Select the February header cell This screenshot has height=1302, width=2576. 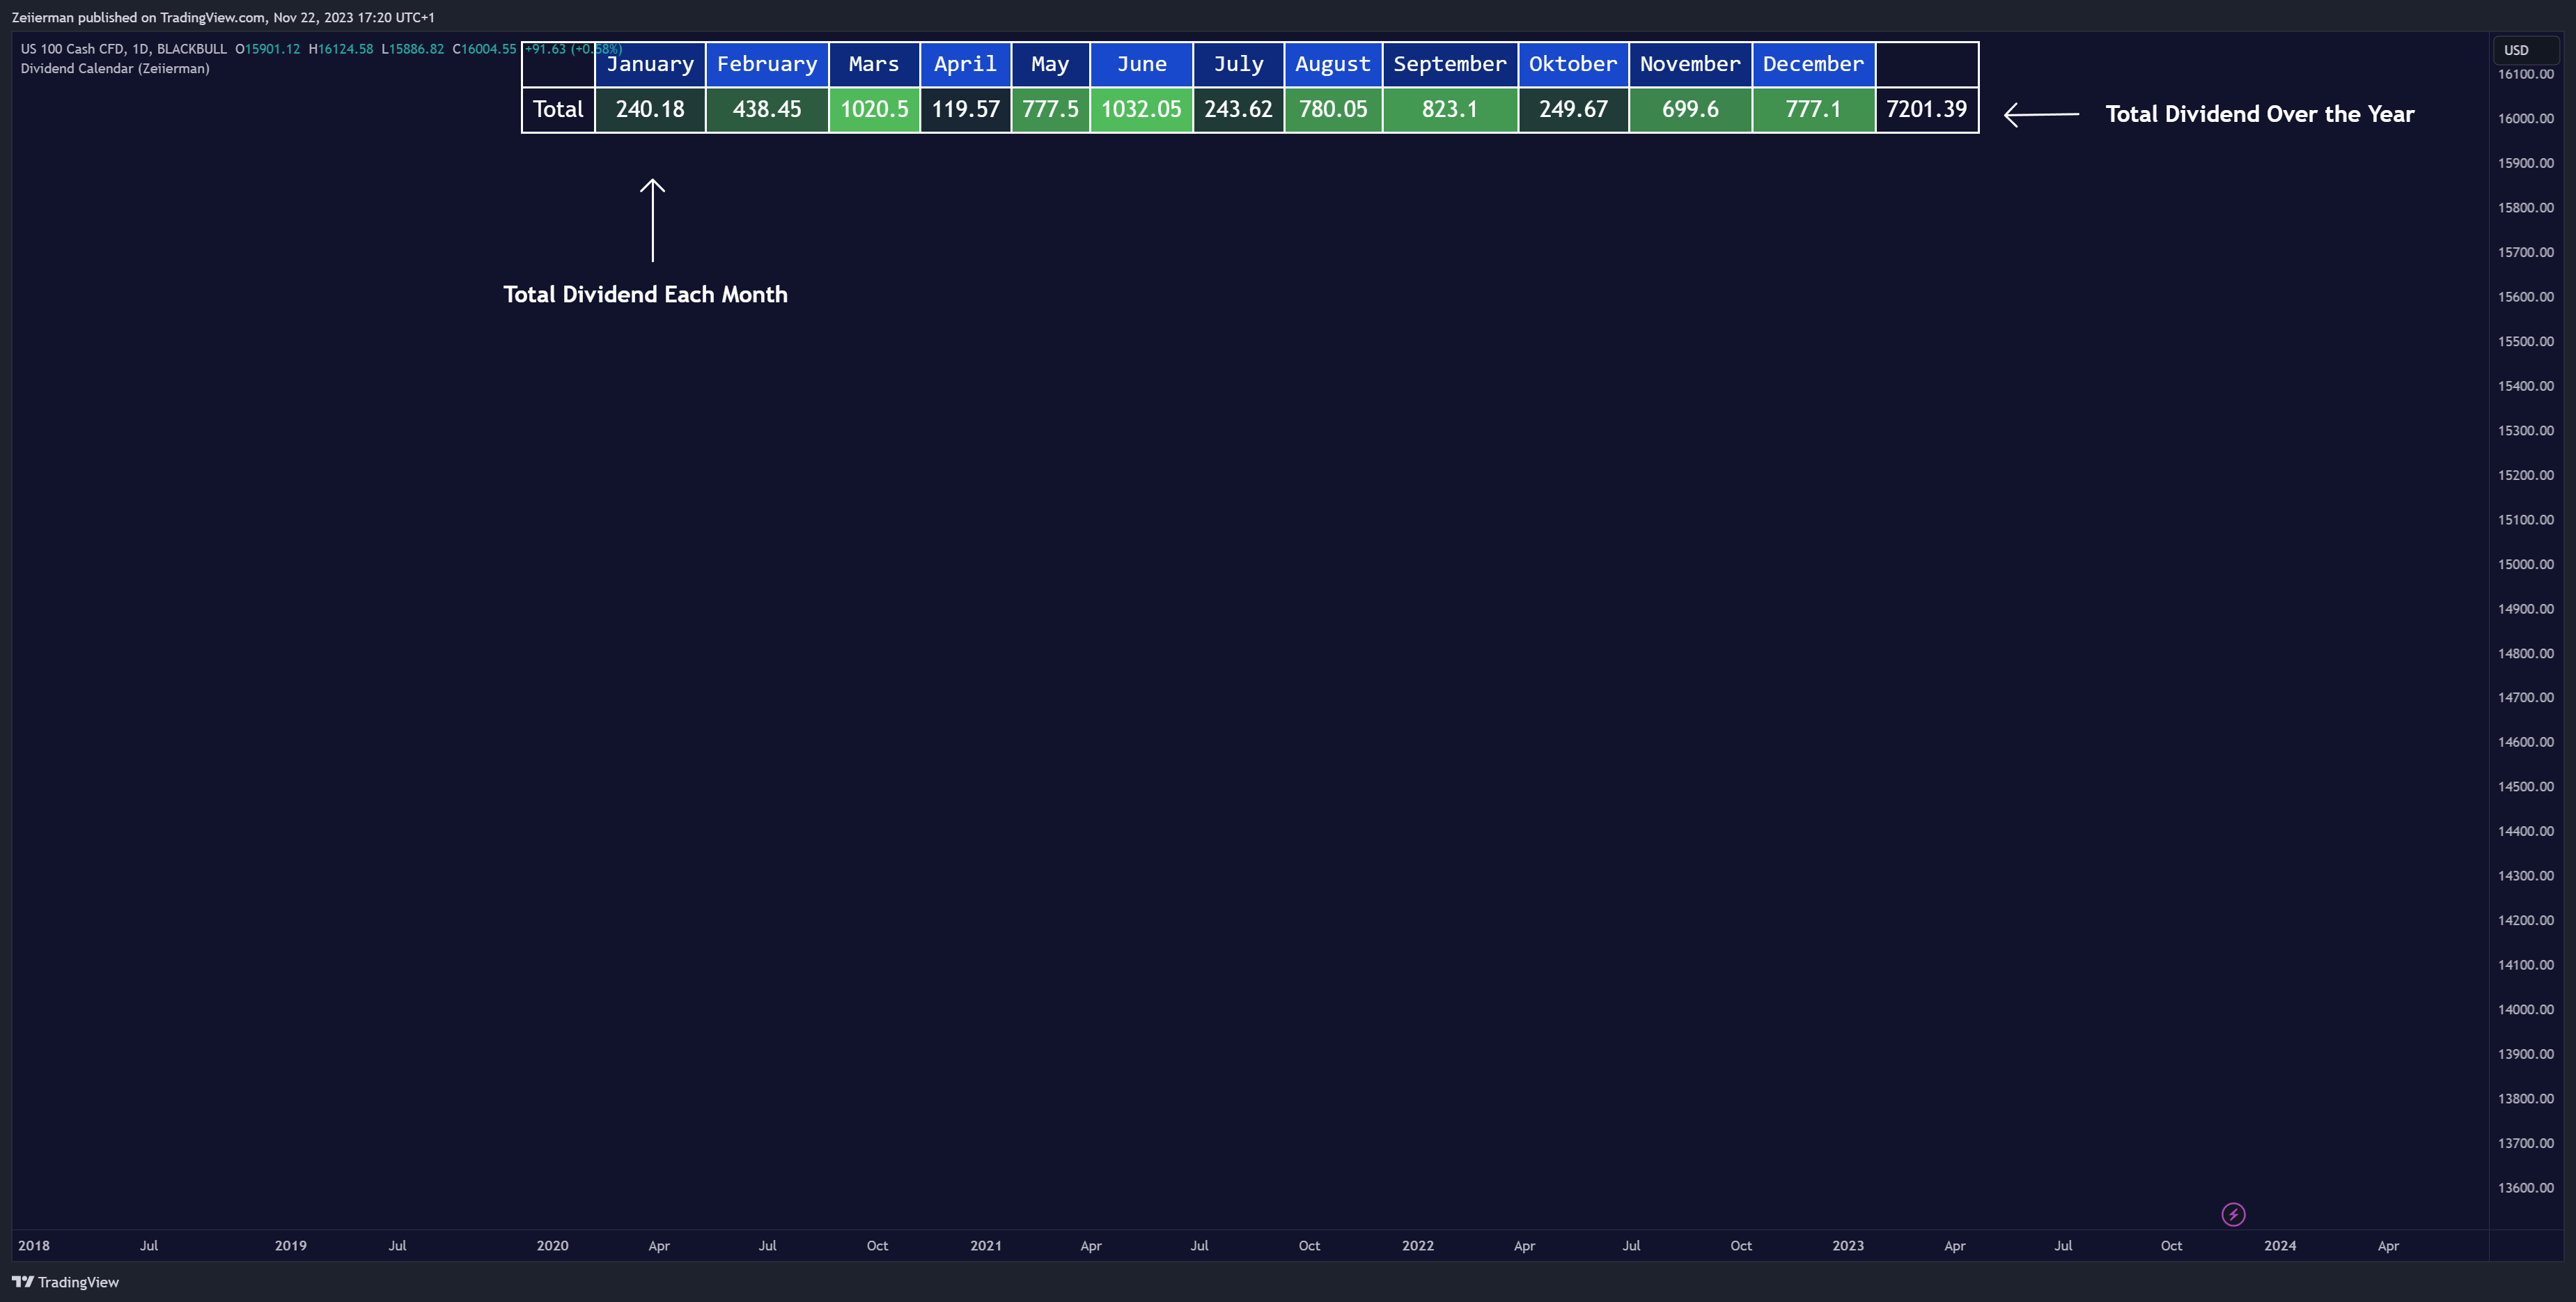tap(767, 64)
